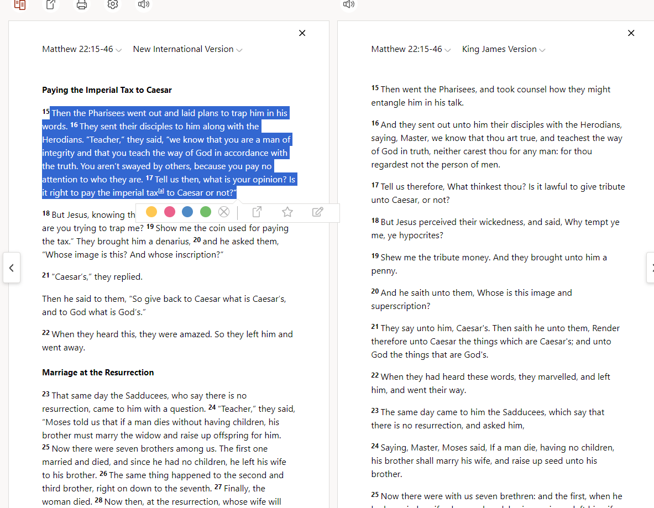Choose the green highlight color
This screenshot has height=508, width=654.
tap(206, 212)
